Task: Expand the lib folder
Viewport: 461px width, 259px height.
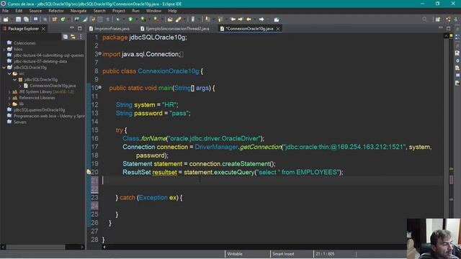Action: point(9,104)
